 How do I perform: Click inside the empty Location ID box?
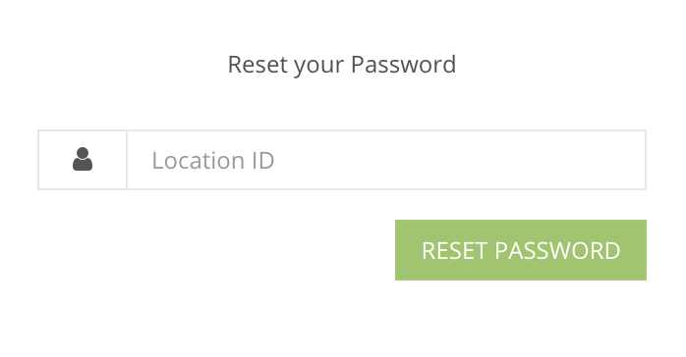tap(386, 160)
